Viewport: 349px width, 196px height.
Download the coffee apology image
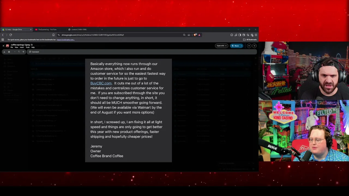(4, 52)
